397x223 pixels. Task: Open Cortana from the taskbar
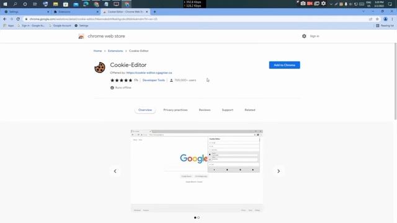[25, 4]
